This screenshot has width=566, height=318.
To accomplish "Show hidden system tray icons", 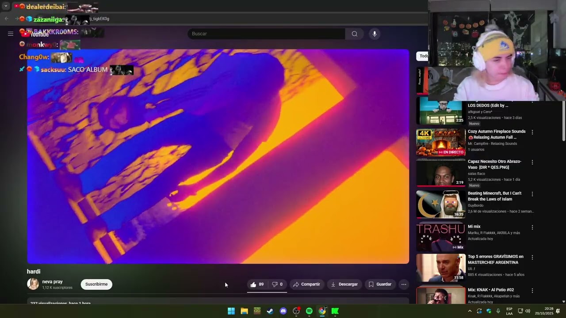I will tap(470, 311).
